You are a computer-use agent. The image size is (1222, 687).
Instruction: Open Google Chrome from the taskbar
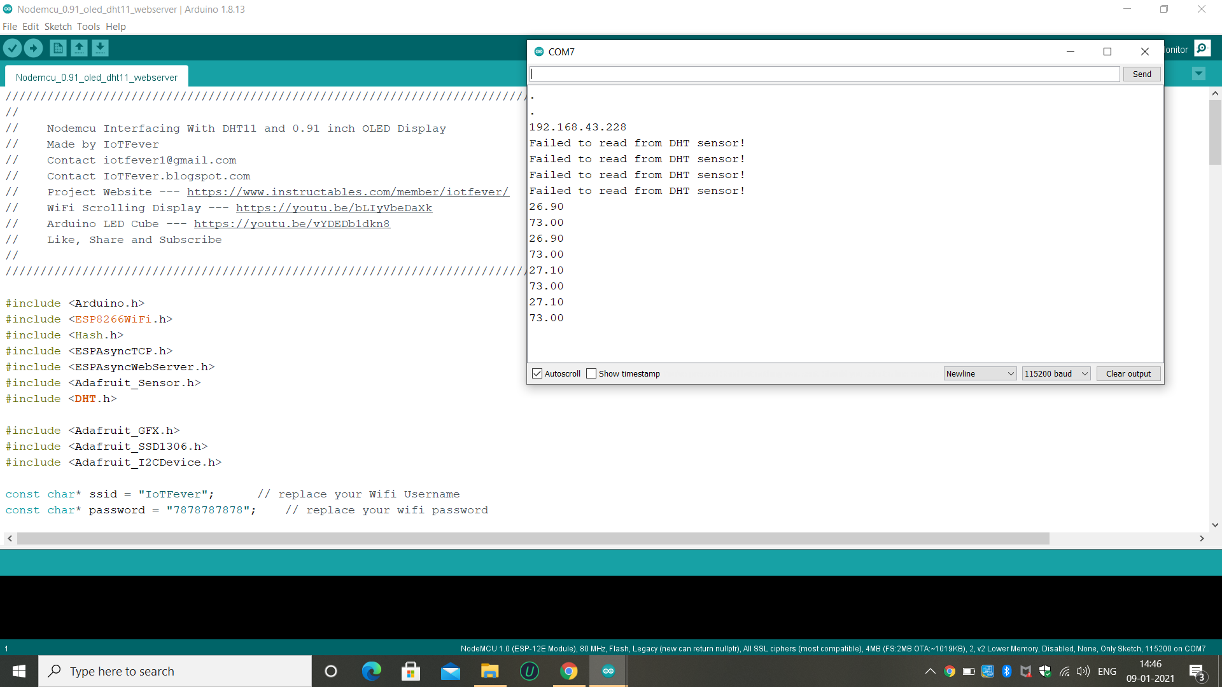(568, 671)
